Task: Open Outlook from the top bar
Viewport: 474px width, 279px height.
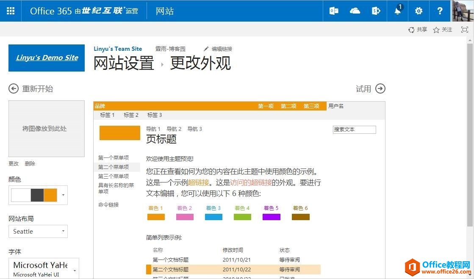Action: (x=334, y=11)
